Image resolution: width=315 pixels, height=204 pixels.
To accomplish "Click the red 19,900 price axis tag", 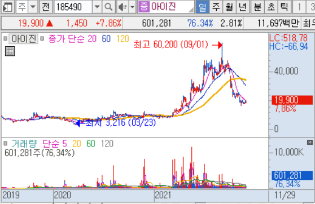I will coord(292,100).
